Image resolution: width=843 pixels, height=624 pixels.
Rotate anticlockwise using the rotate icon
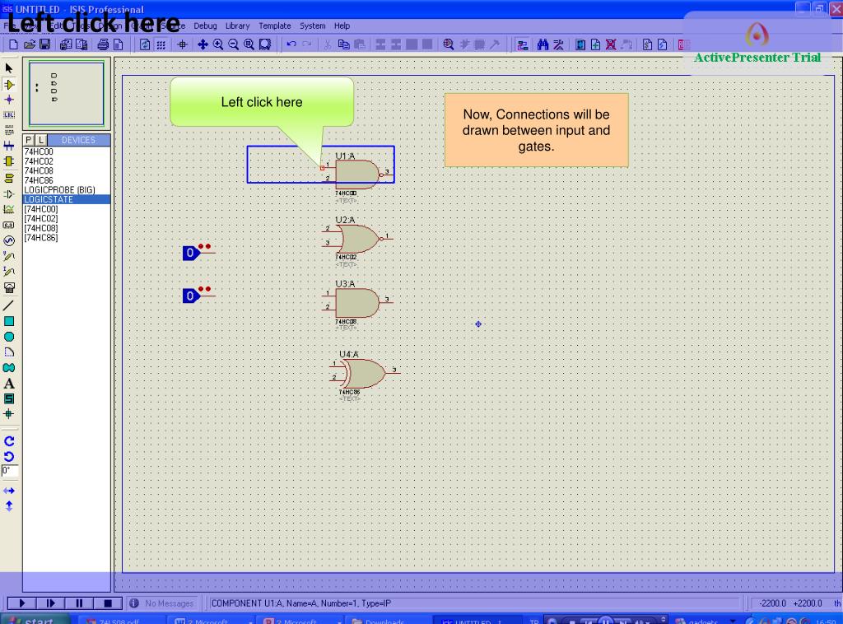pyautogui.click(x=8, y=457)
